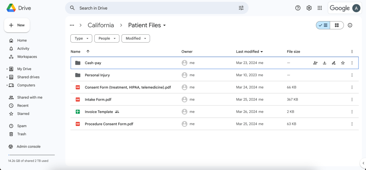
Task: Download the Cash-pay folder
Action: point(325,63)
